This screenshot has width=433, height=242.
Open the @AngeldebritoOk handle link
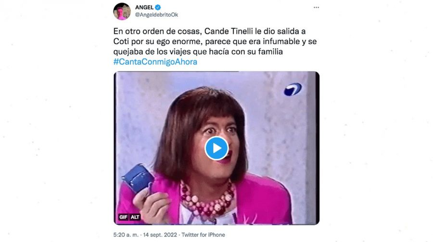156,15
